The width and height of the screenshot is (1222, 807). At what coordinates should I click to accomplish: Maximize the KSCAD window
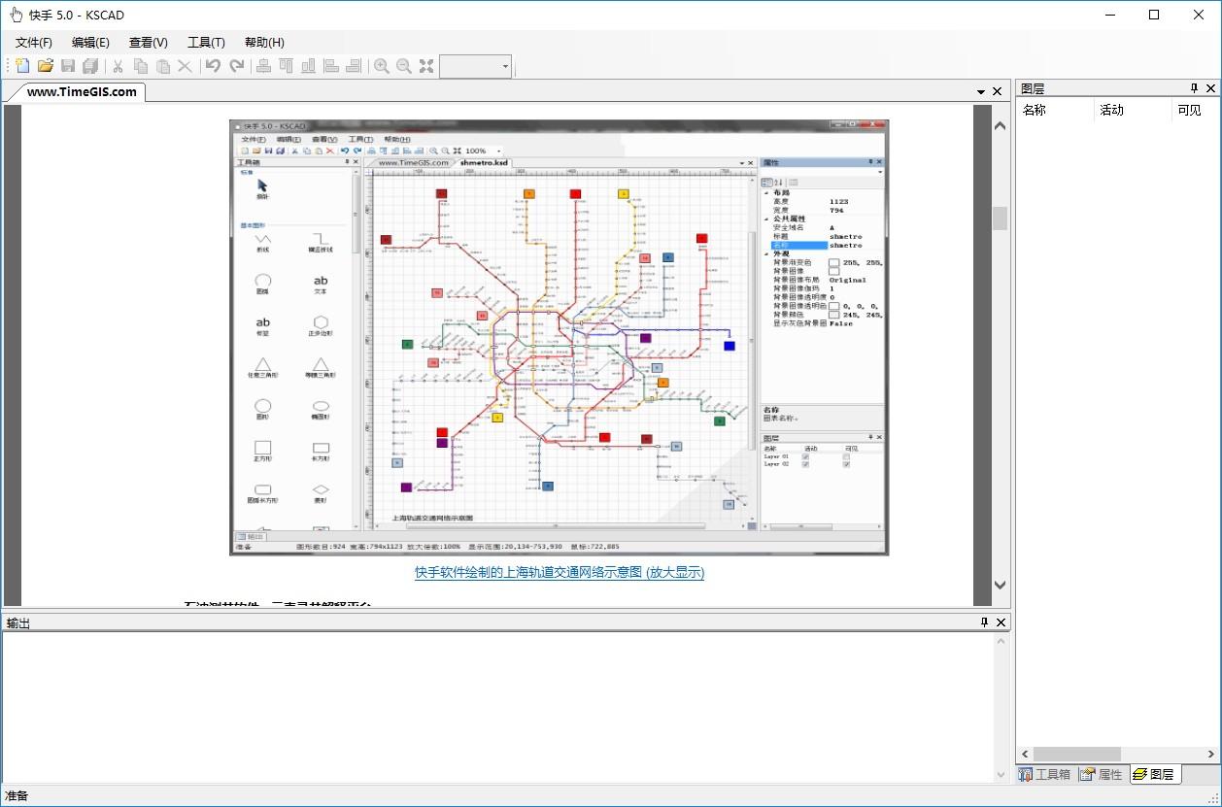(1154, 15)
